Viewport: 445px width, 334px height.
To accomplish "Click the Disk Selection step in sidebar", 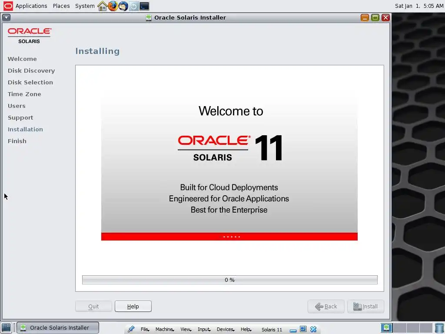I will pyautogui.click(x=30, y=82).
